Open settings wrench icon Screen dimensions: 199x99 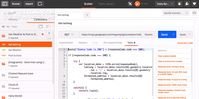[187, 4]
